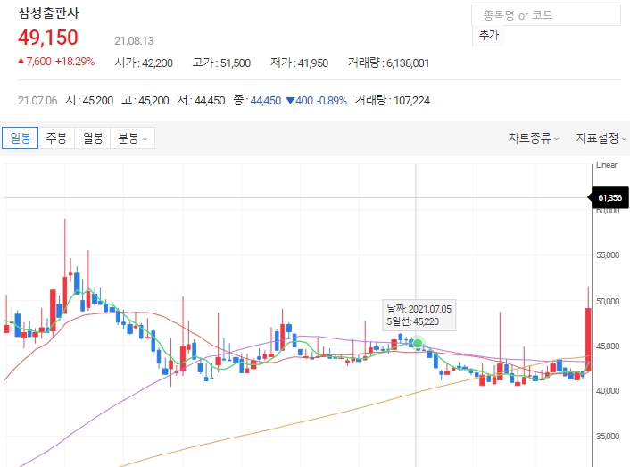Click the date text 21.08.13
Viewport: 630px width, 467px height.
coord(134,40)
